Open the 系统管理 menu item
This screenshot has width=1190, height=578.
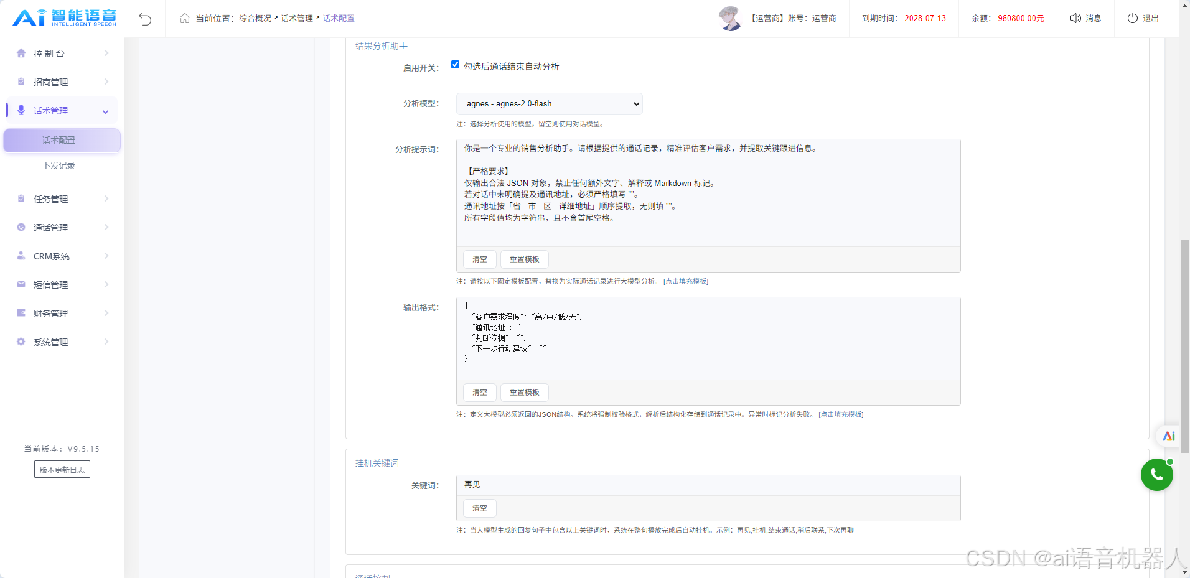click(62, 342)
